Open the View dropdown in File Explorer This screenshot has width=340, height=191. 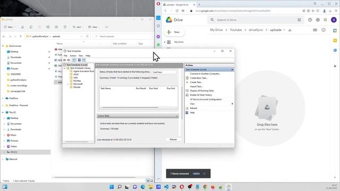pos(93,27)
